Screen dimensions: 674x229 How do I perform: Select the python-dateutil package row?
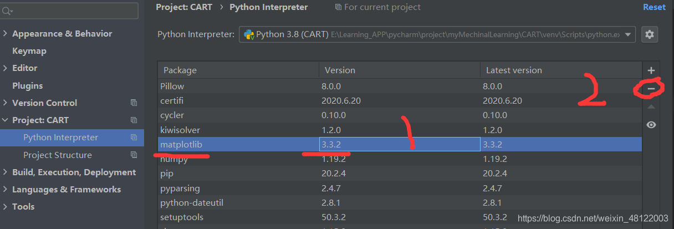pyautogui.click(x=400, y=202)
